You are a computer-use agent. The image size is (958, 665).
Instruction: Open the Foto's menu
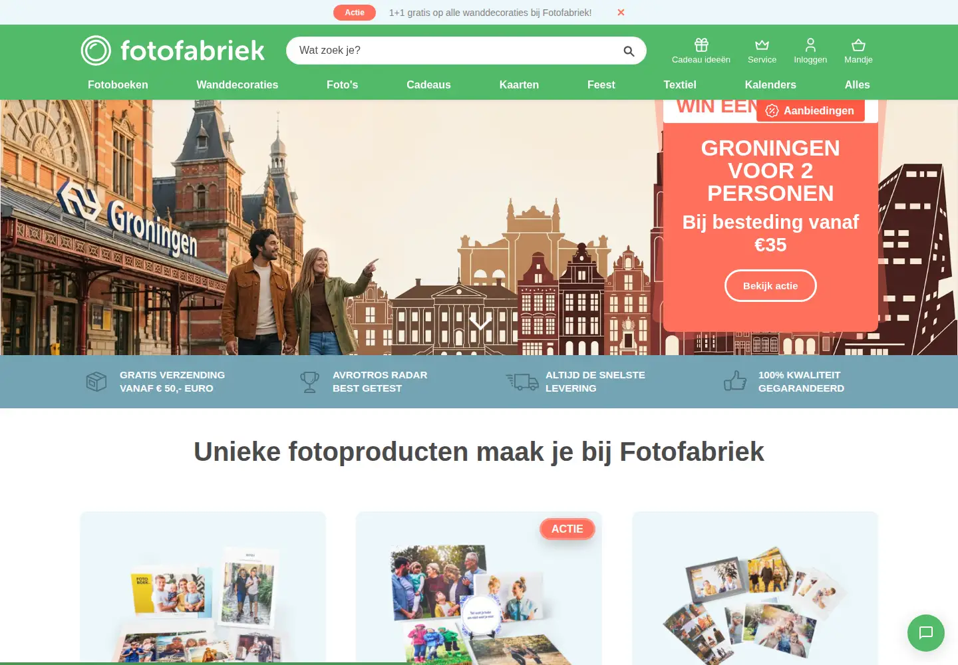pos(342,84)
